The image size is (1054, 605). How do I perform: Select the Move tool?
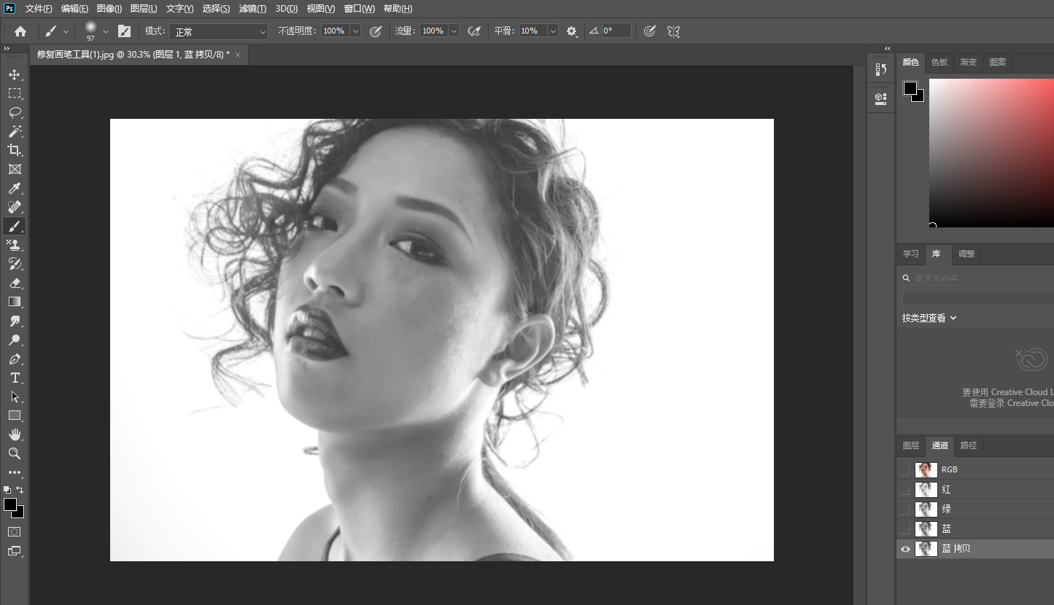pos(15,74)
